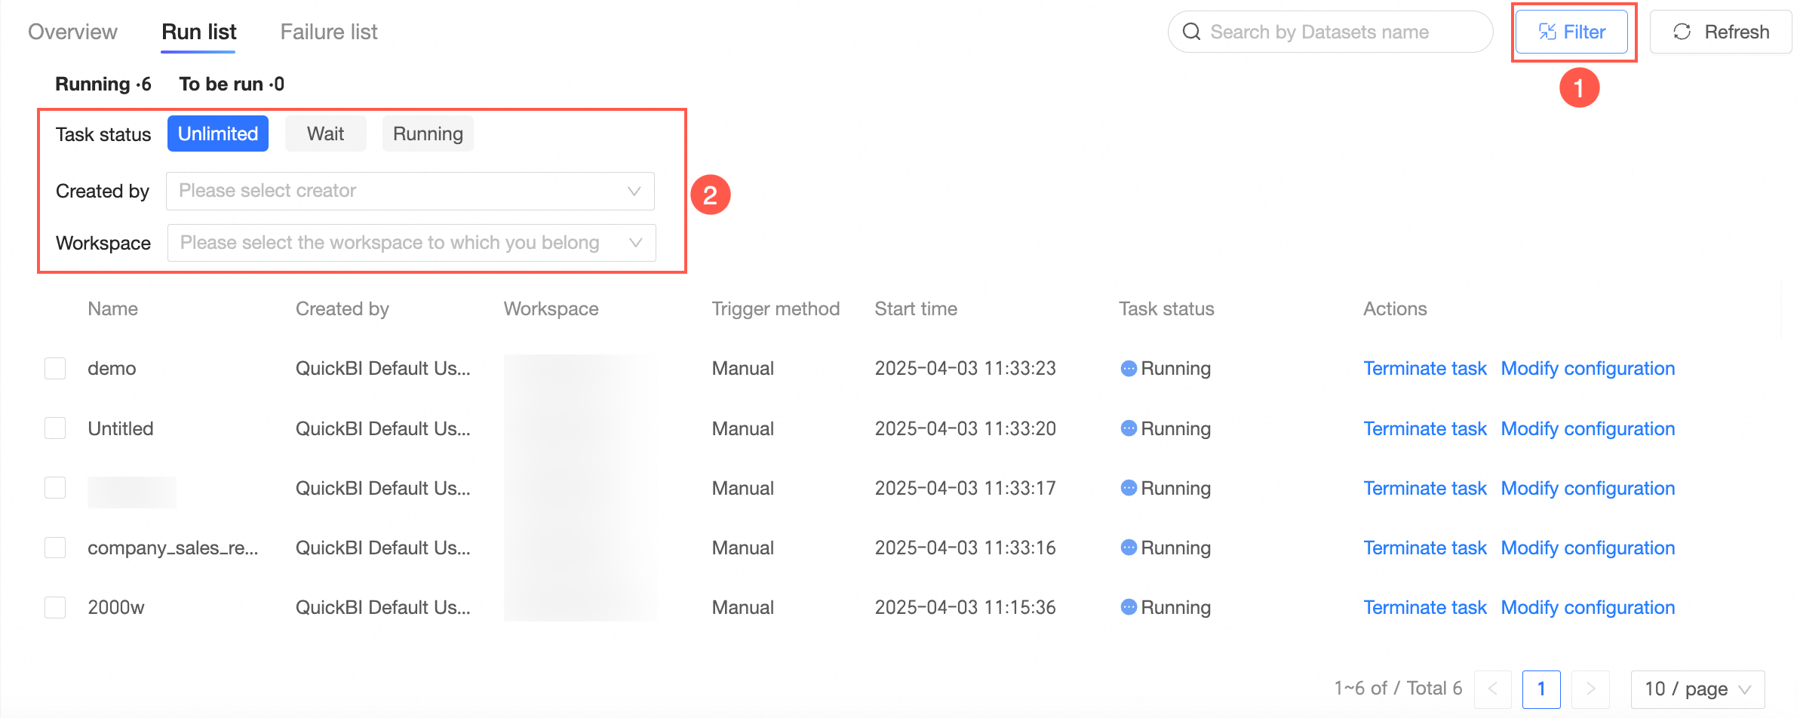Click the running status icon for Untitled
1800x718 pixels.
coord(1129,428)
